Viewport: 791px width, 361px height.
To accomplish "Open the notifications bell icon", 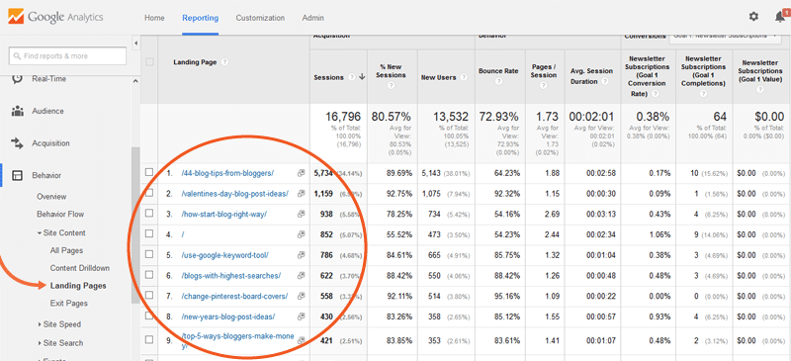I will click(x=780, y=17).
